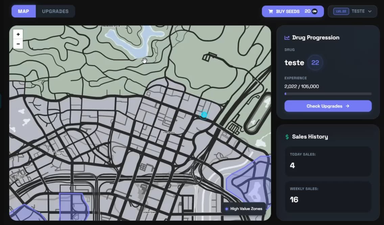Switch to the UPGRADES tab

55,11
